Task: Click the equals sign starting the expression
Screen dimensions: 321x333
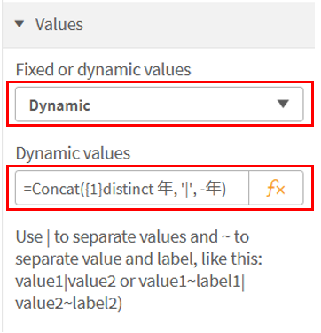Action: click(x=27, y=190)
